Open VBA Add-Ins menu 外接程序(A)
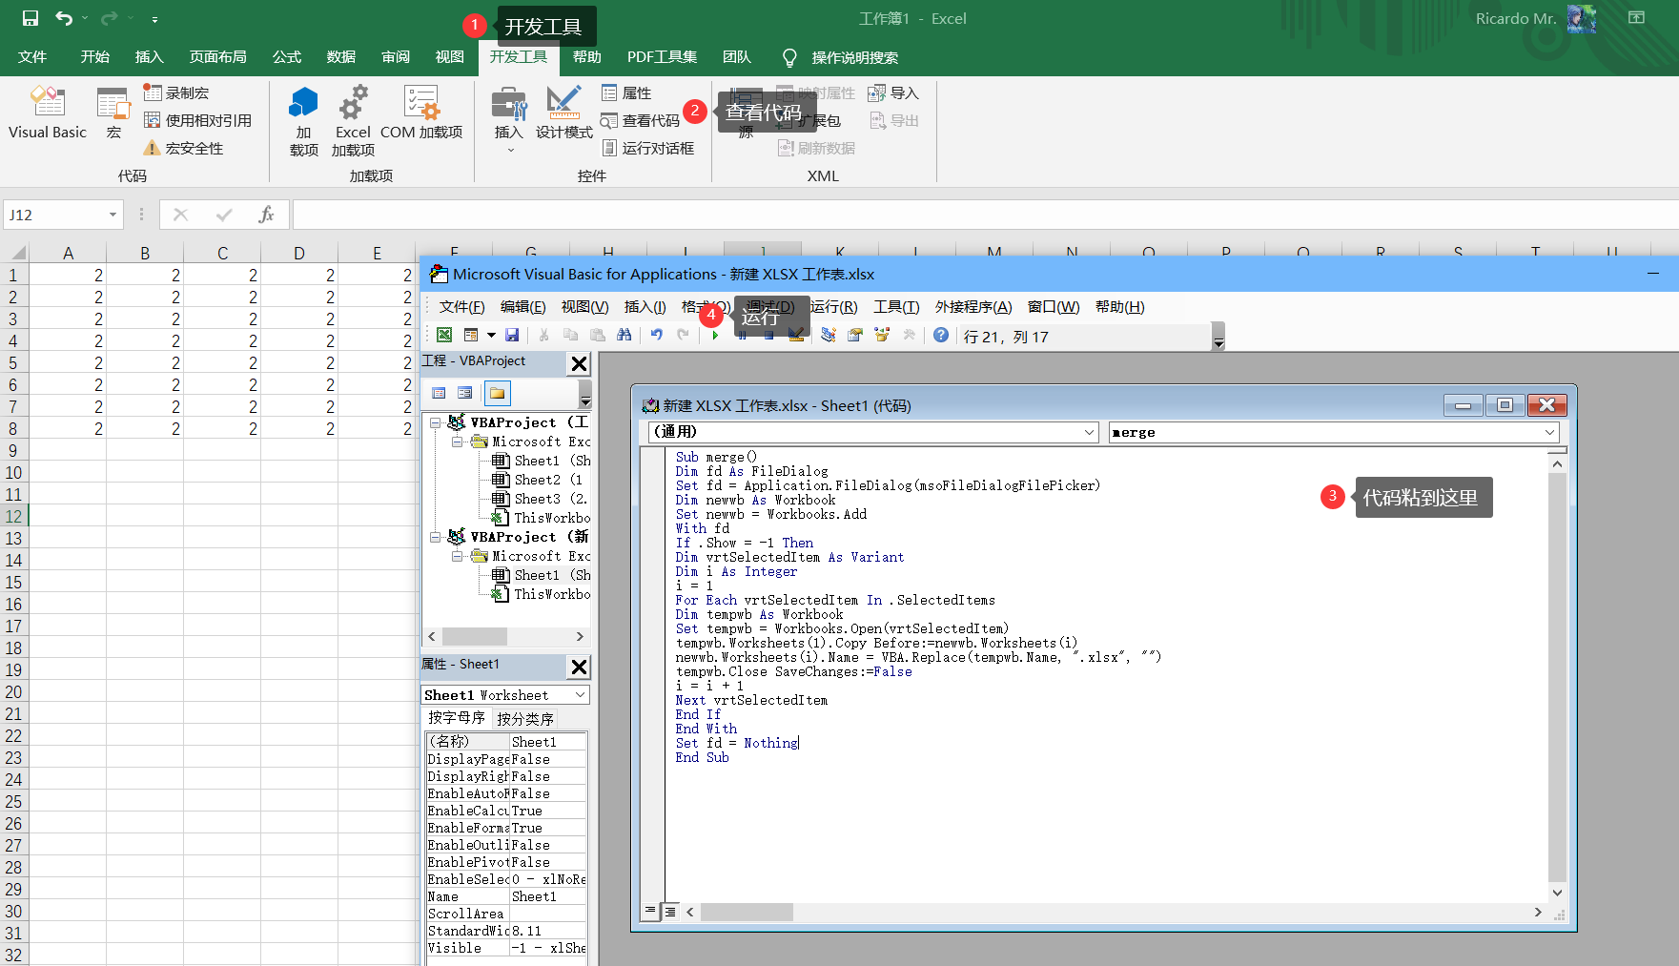This screenshot has height=966, width=1679. (x=973, y=306)
